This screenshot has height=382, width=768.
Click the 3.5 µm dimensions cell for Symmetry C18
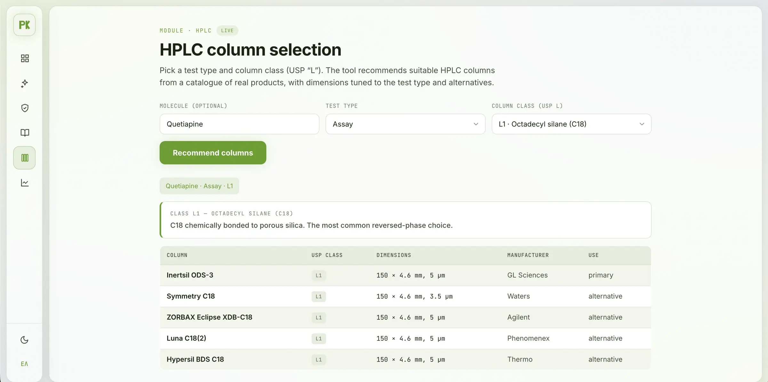point(414,296)
